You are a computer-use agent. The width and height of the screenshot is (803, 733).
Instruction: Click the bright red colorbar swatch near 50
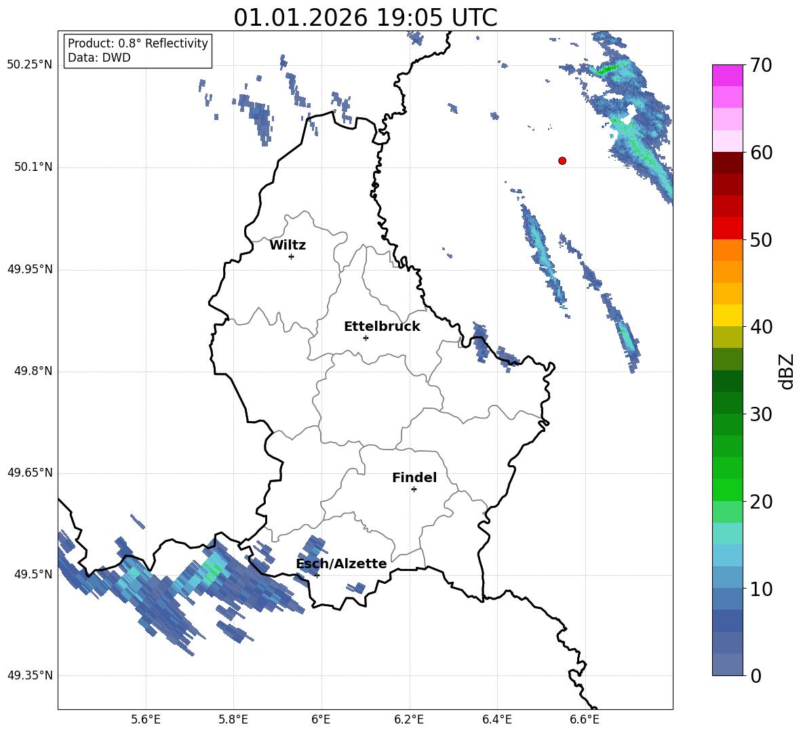727,229
